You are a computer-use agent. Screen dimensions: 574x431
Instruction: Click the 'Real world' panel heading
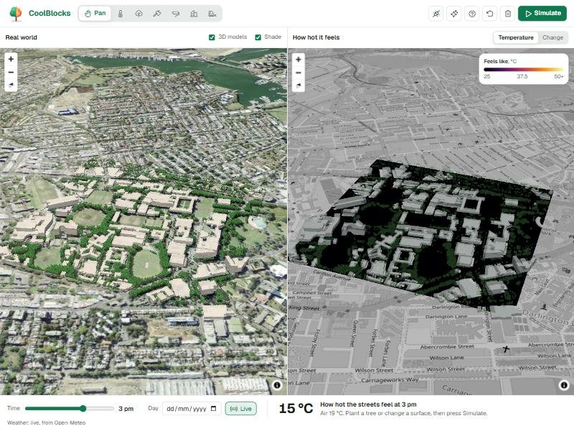click(x=22, y=37)
